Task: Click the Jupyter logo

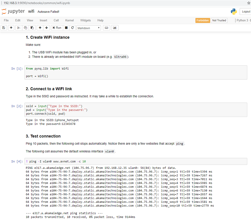Action: 13,12
